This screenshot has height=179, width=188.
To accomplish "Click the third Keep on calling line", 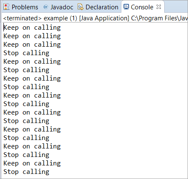I will tap(32, 45).
